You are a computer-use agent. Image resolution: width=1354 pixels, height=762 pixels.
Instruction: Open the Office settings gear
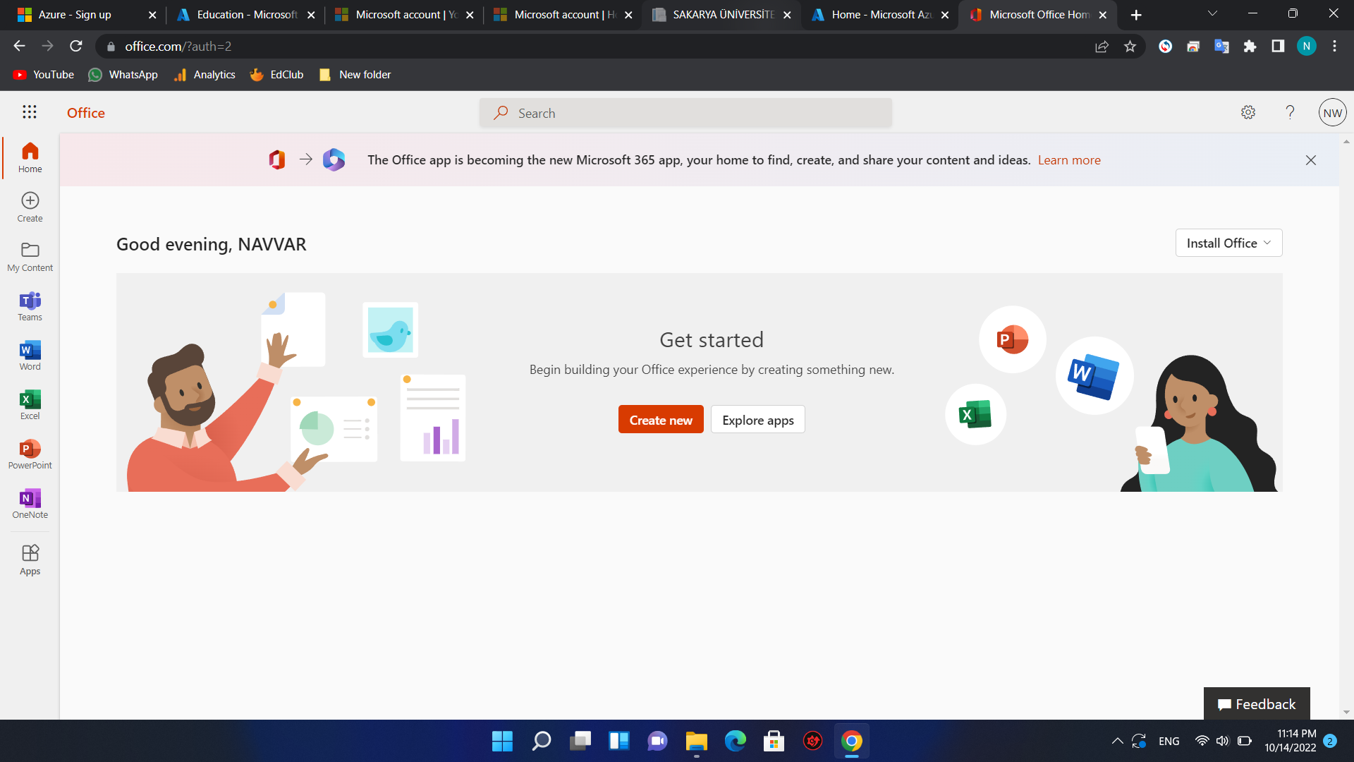(1248, 113)
